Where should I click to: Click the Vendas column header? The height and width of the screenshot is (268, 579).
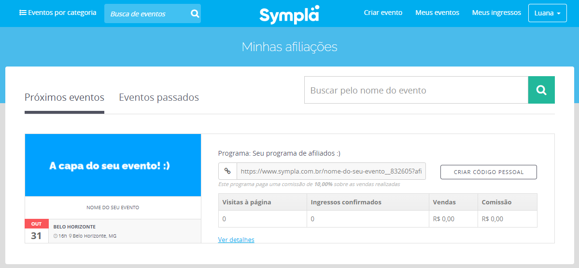[x=453, y=202]
